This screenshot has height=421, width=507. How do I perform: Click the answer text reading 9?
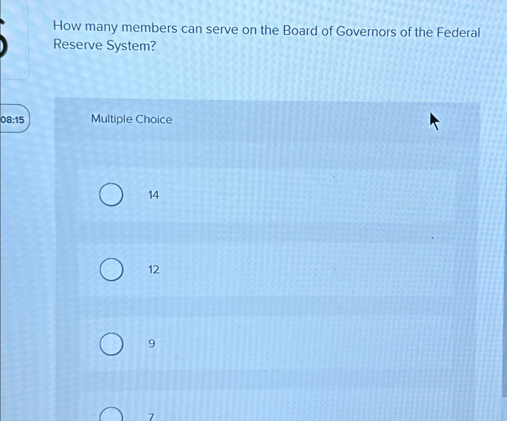(x=151, y=344)
